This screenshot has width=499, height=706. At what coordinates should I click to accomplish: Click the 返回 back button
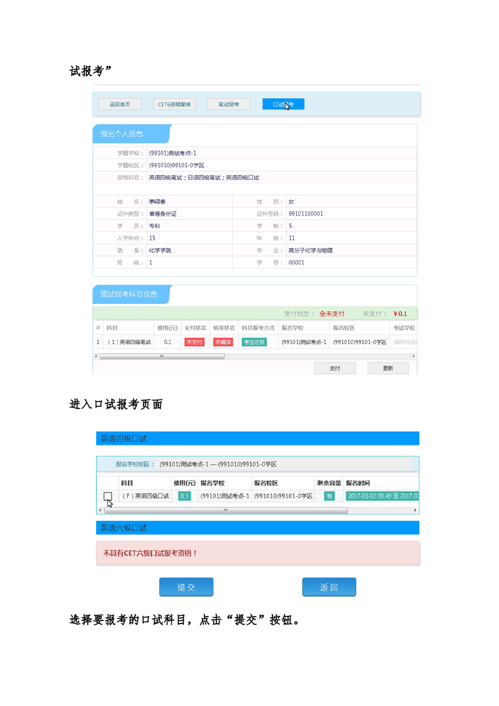click(x=329, y=587)
